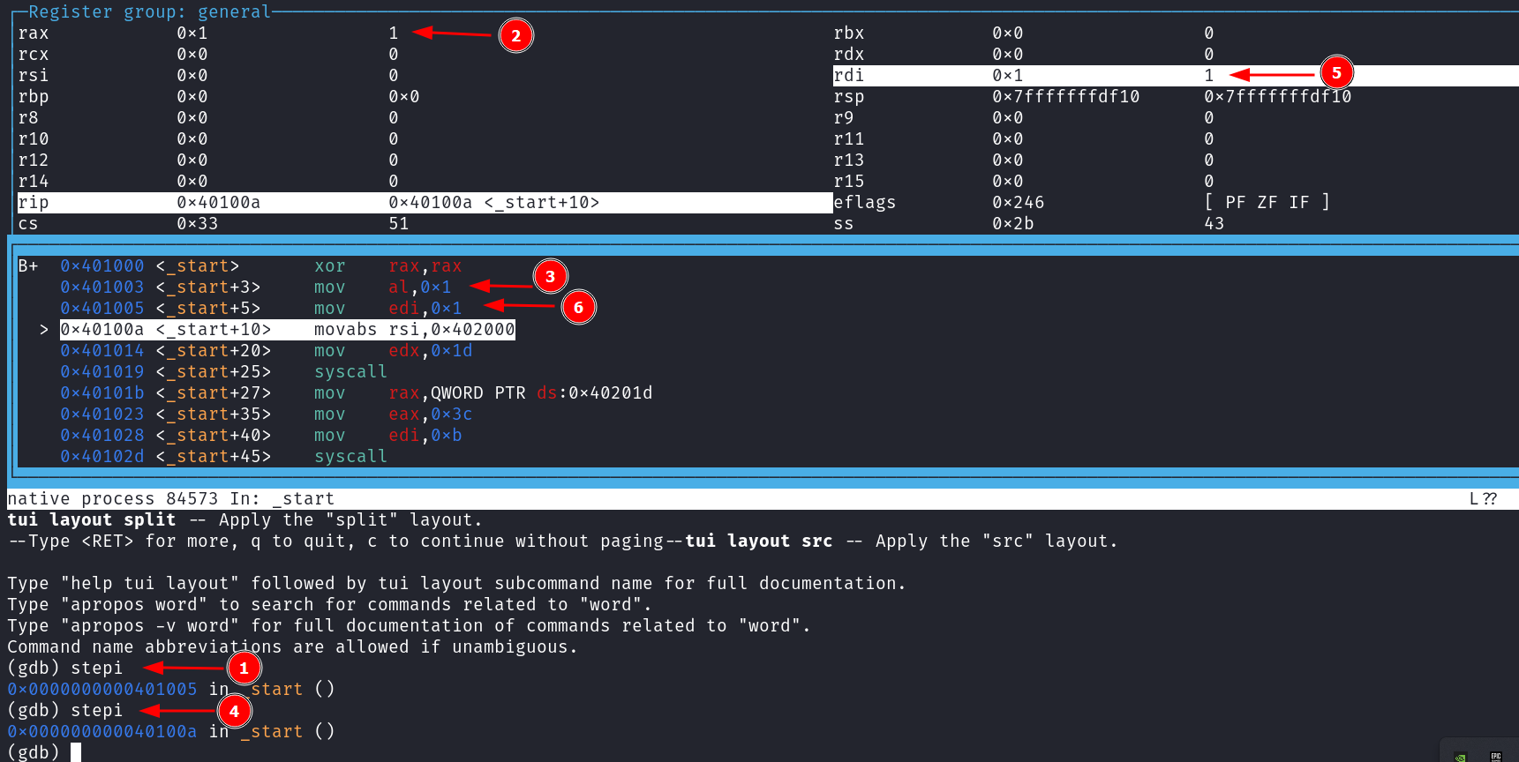Click the first syscall instruction at 0x401019
Screen dimensions: 1519x762
coord(350,372)
